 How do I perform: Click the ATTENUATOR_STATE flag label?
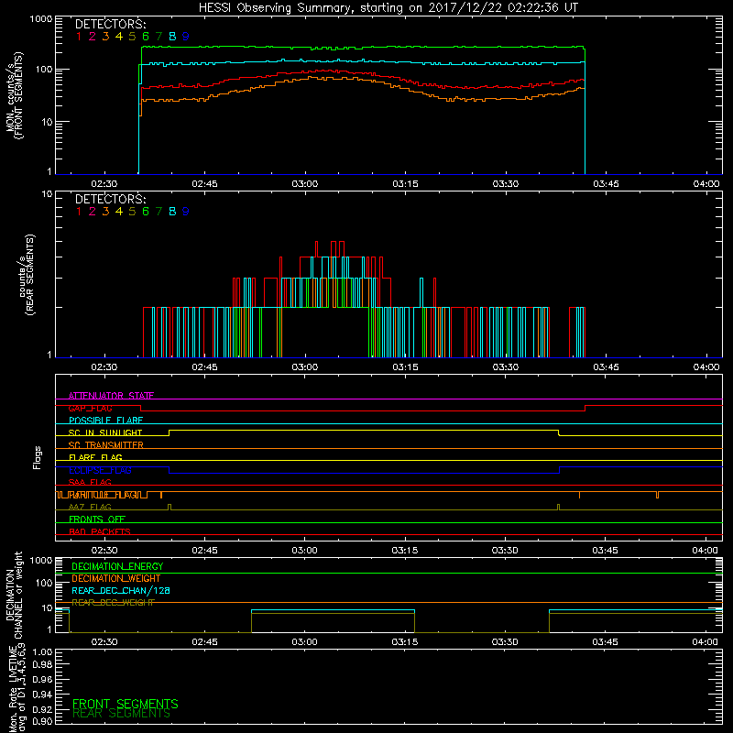point(111,396)
